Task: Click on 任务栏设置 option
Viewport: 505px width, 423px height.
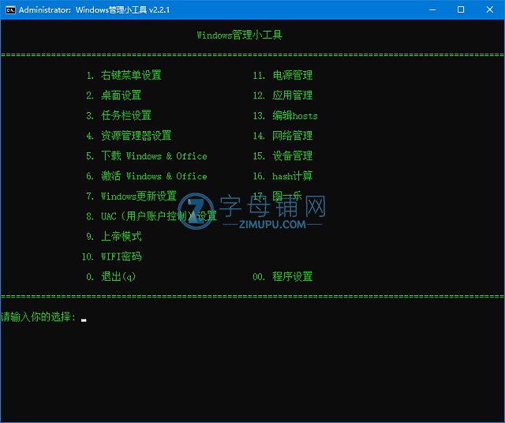Action: 125,115
